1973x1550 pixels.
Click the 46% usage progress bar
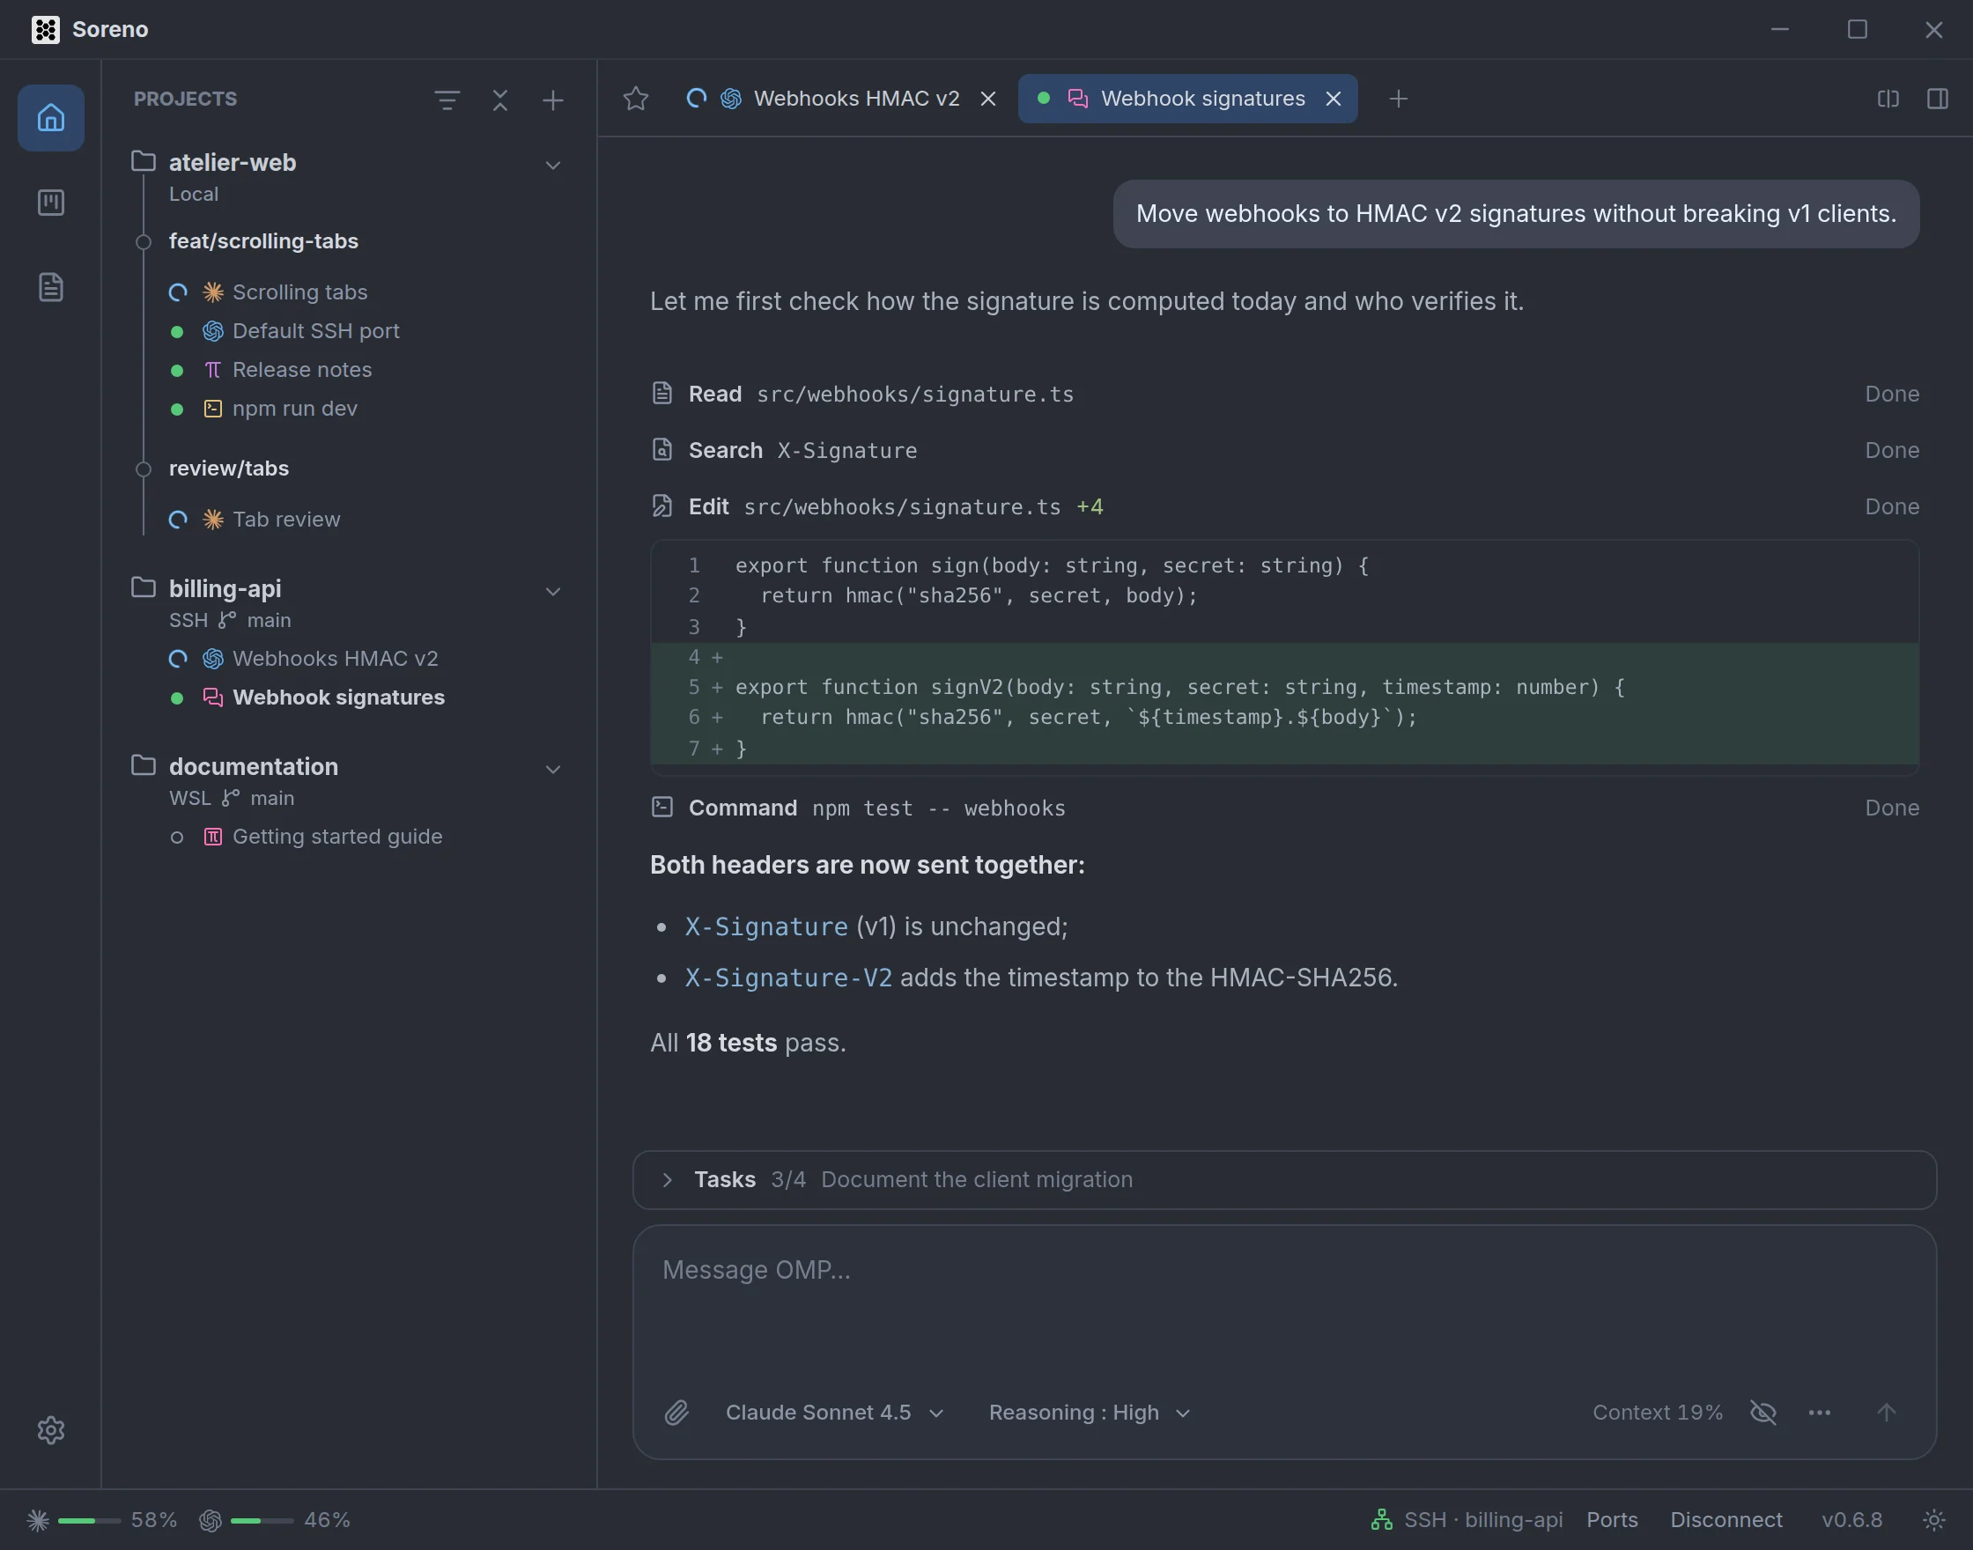pyautogui.click(x=262, y=1520)
